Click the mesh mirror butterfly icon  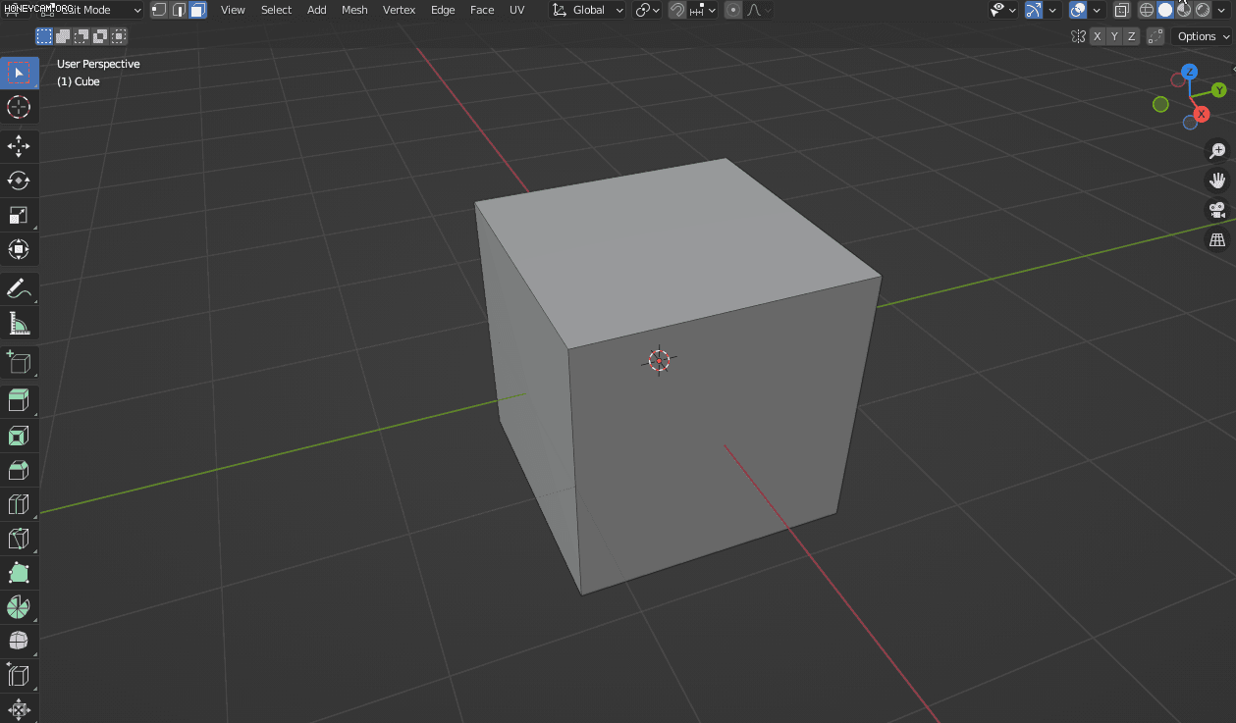(1078, 36)
